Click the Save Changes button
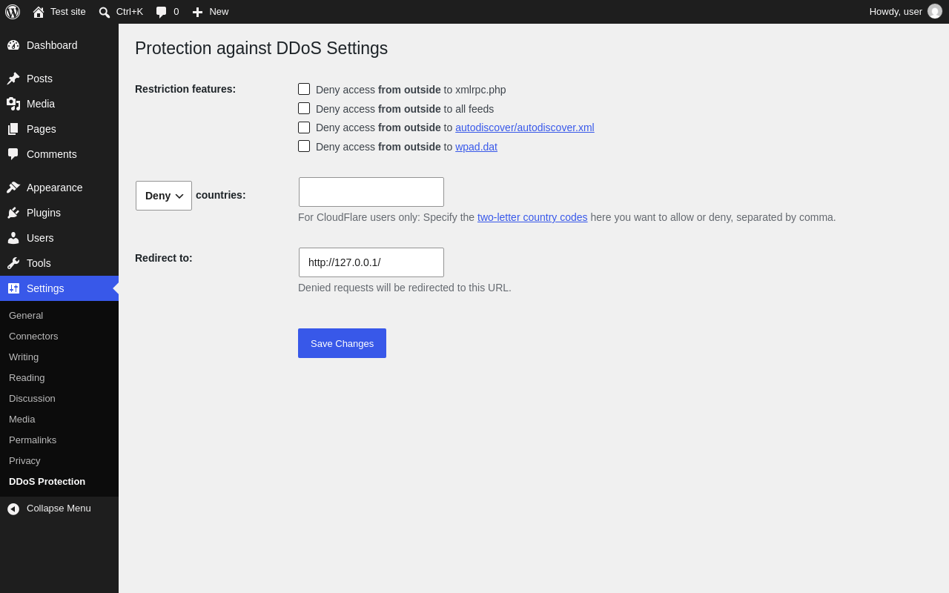This screenshot has width=949, height=593. (x=342, y=343)
